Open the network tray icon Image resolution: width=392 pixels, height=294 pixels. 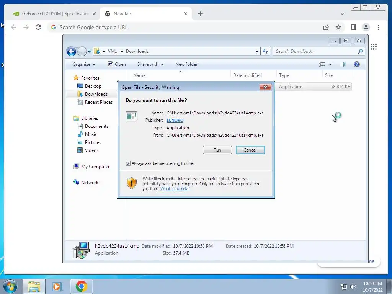[x=344, y=287]
